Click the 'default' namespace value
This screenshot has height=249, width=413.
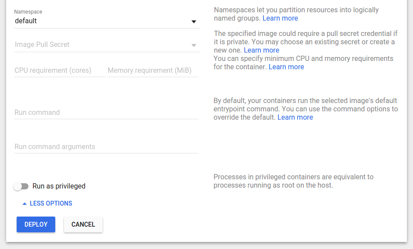(x=26, y=21)
